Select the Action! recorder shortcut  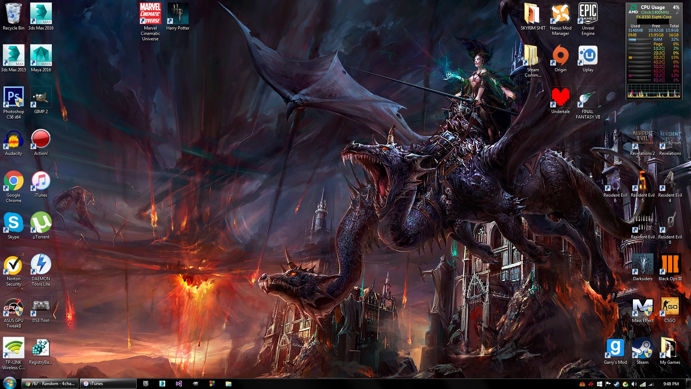click(41, 142)
